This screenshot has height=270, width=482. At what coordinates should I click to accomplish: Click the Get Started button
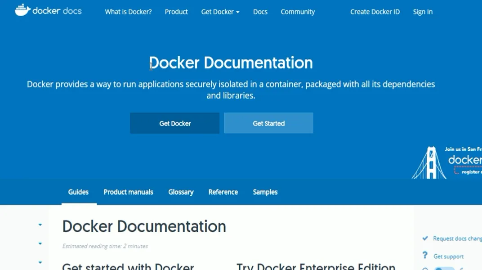[x=268, y=123]
